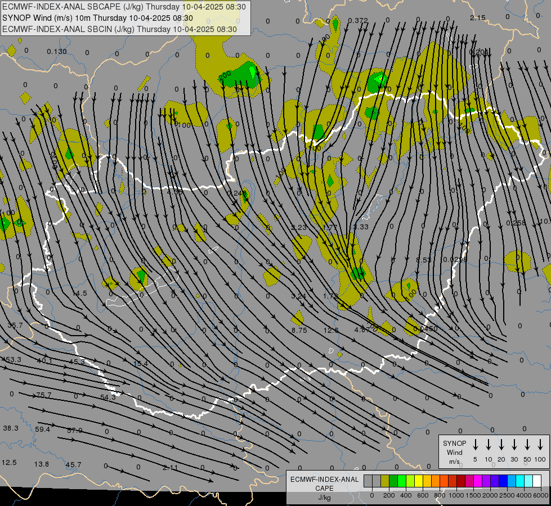Select the olive swatch in CAPE legend
Screen dimensions: 551x506
coord(385,481)
